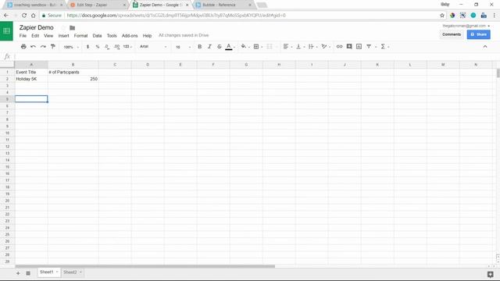Toggle strikethrough formatting
Image resolution: width=500 pixels, height=281 pixels.
point(220,47)
